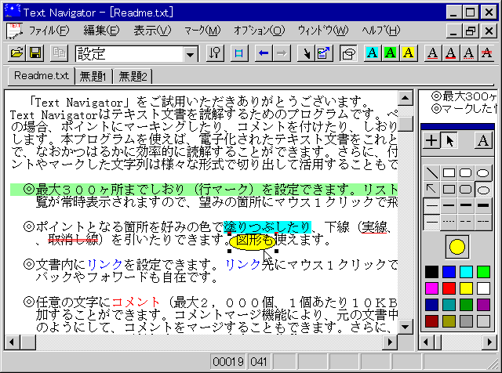Switch to the 無題2 tab
This screenshot has width=502, height=373.
click(x=133, y=77)
